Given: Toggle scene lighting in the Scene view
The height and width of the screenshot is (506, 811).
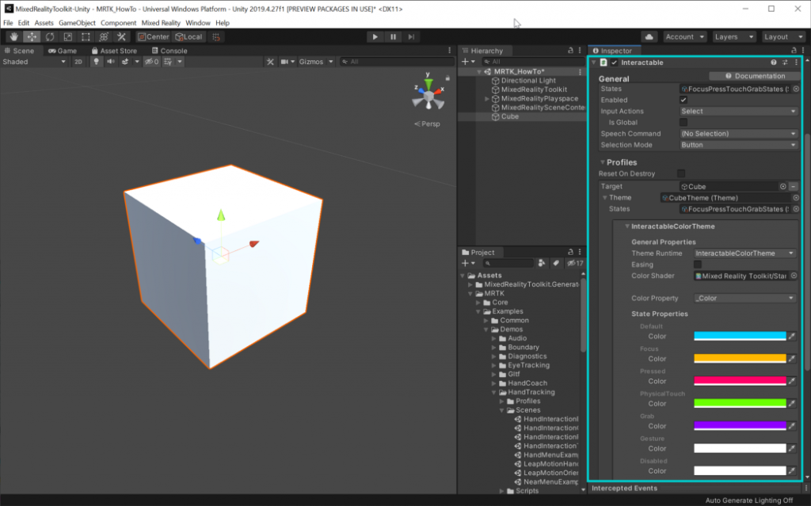Looking at the screenshot, I should click(97, 61).
